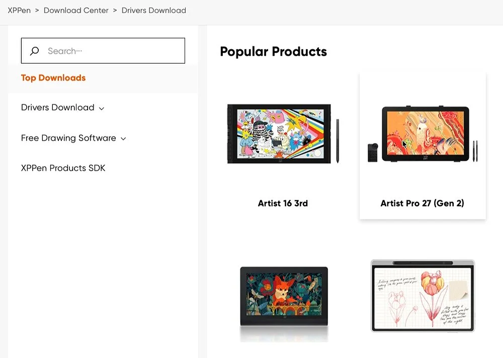The image size is (503, 358).
Task: Focus the Search input field
Action: 103,51
